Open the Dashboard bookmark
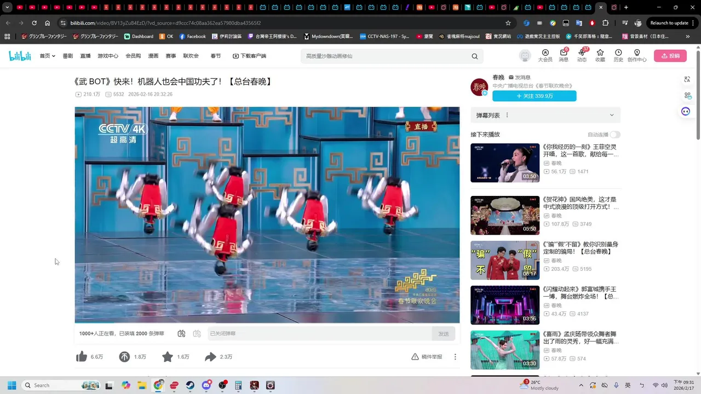 coord(139,36)
